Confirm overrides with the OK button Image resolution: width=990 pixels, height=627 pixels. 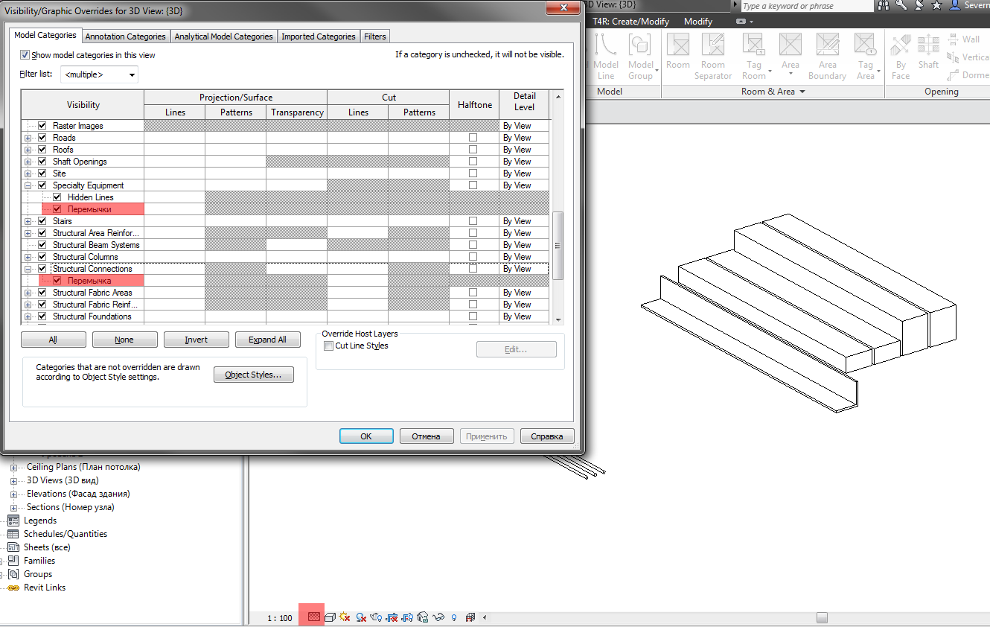coord(366,436)
